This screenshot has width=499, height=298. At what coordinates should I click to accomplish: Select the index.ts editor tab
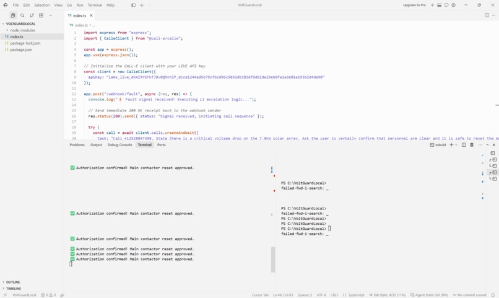[80, 15]
